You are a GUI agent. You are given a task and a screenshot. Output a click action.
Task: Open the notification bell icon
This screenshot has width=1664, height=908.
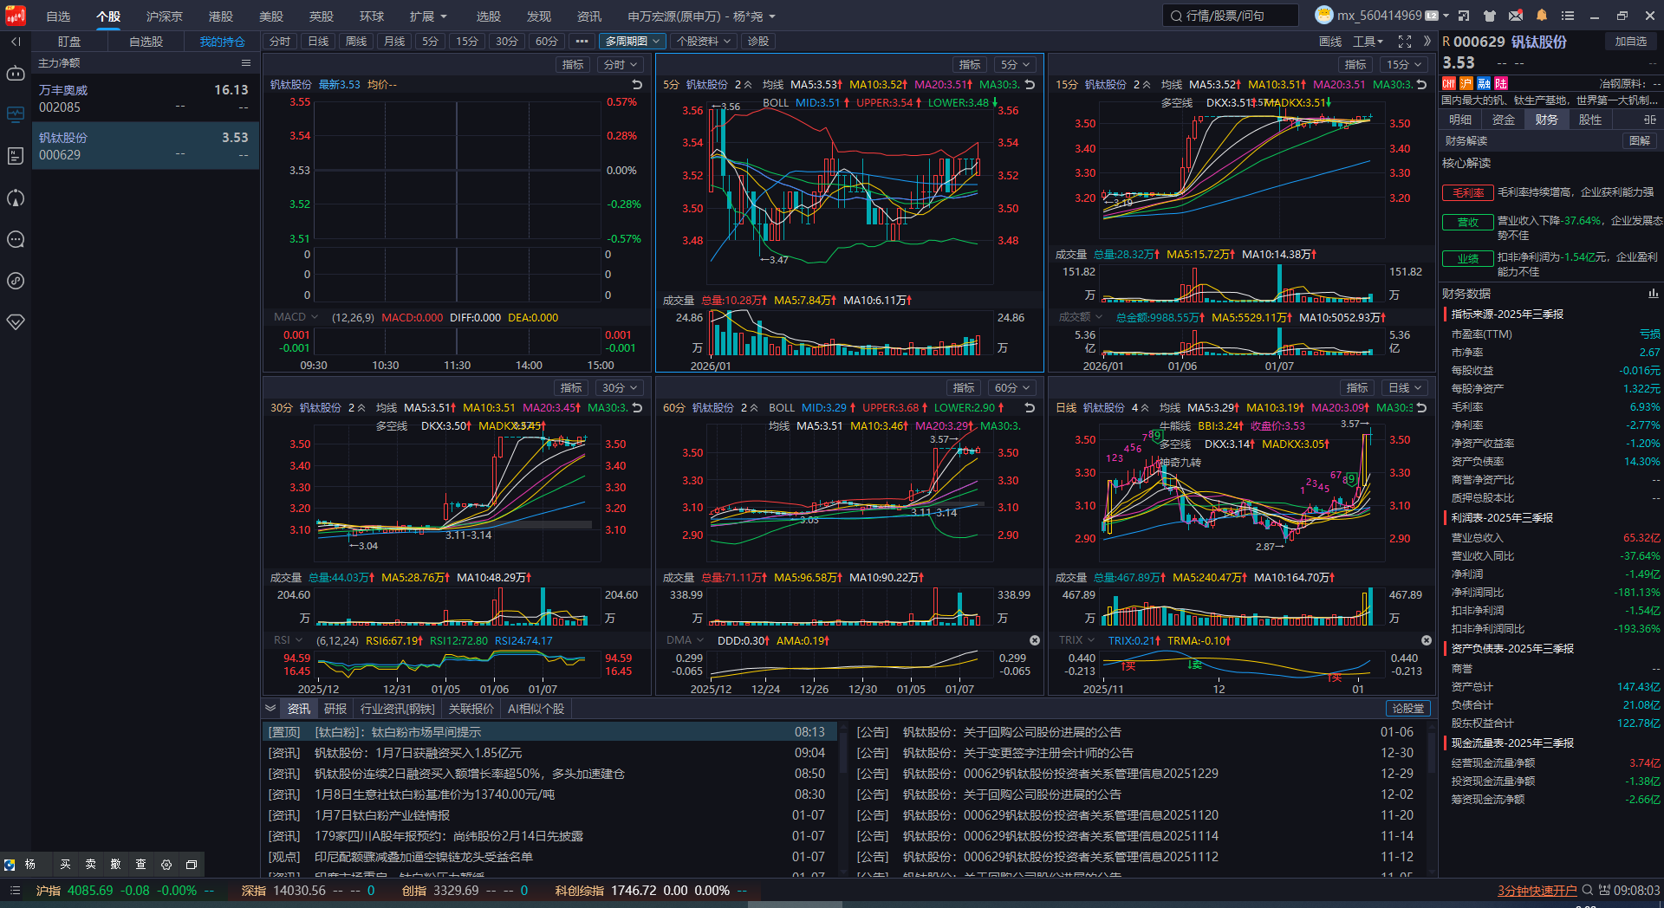click(x=1542, y=16)
